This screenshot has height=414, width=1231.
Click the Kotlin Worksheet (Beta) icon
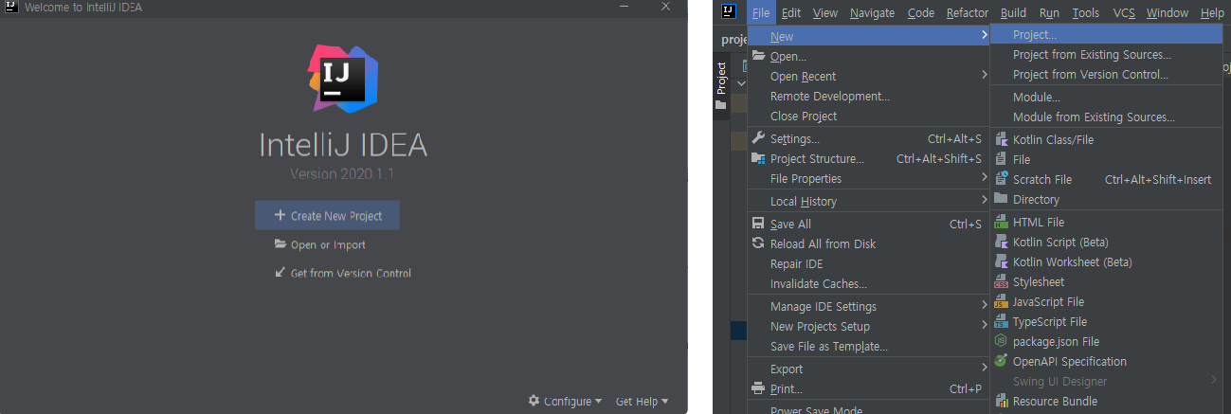[x=1001, y=261]
